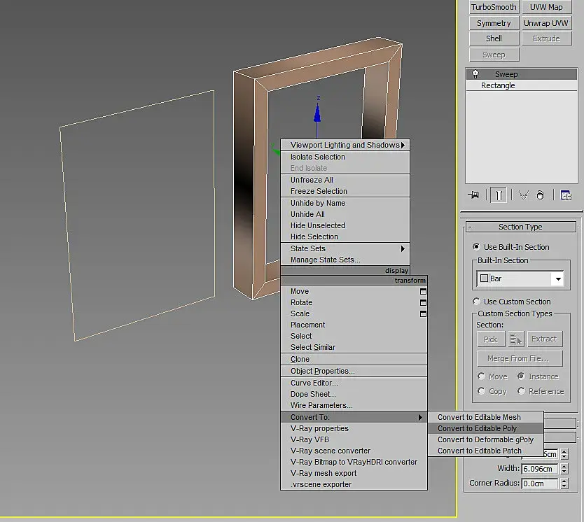Choose Convert to Editable Poly
The width and height of the screenshot is (584, 522).
click(x=486, y=429)
